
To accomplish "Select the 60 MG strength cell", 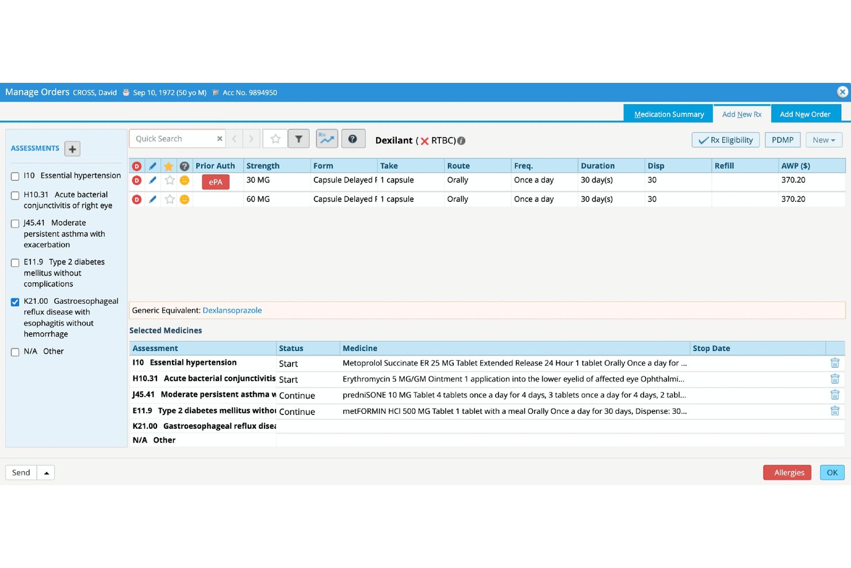I will pyautogui.click(x=277, y=199).
